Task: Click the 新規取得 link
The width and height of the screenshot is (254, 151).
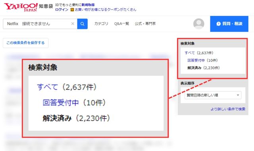Action: coord(88,5)
